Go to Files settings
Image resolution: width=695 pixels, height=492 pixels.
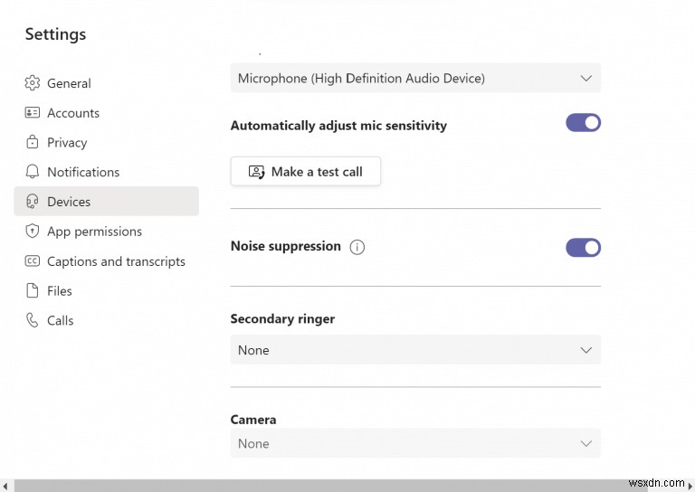[107, 291]
